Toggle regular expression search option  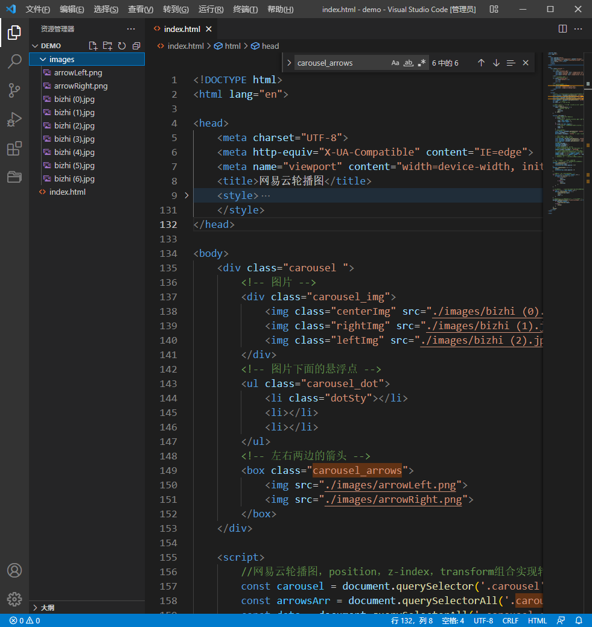pyautogui.click(x=422, y=63)
